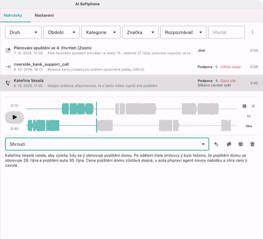Image resolution: width=263 pixels, height=239 pixels.
Task: Copy the summary text
Action: pos(229,144)
